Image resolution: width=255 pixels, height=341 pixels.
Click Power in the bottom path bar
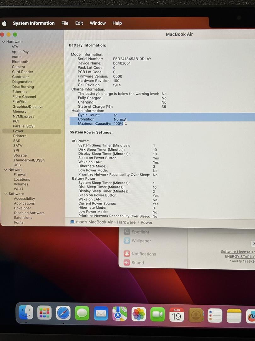tap(147, 223)
